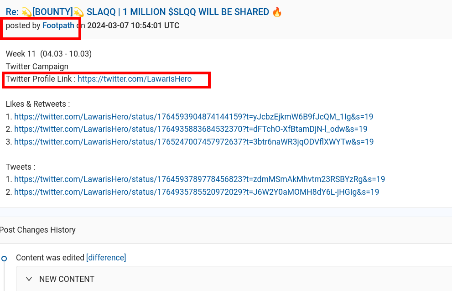Screen dimensions: 452x291
Task: Open the Footpath author profile
Action: (58, 26)
